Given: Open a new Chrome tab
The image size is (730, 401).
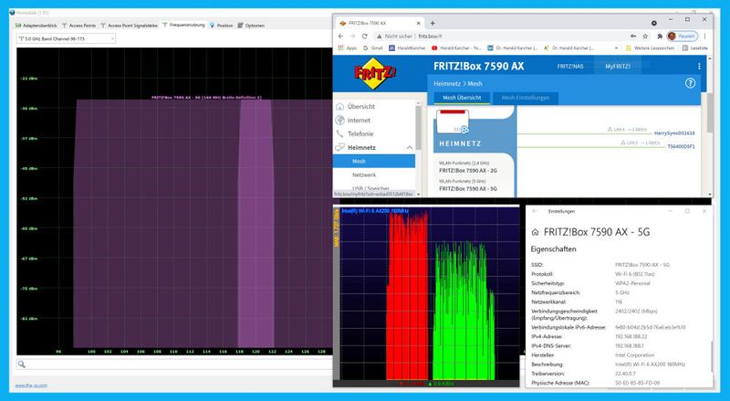Looking at the screenshot, I should [433, 23].
